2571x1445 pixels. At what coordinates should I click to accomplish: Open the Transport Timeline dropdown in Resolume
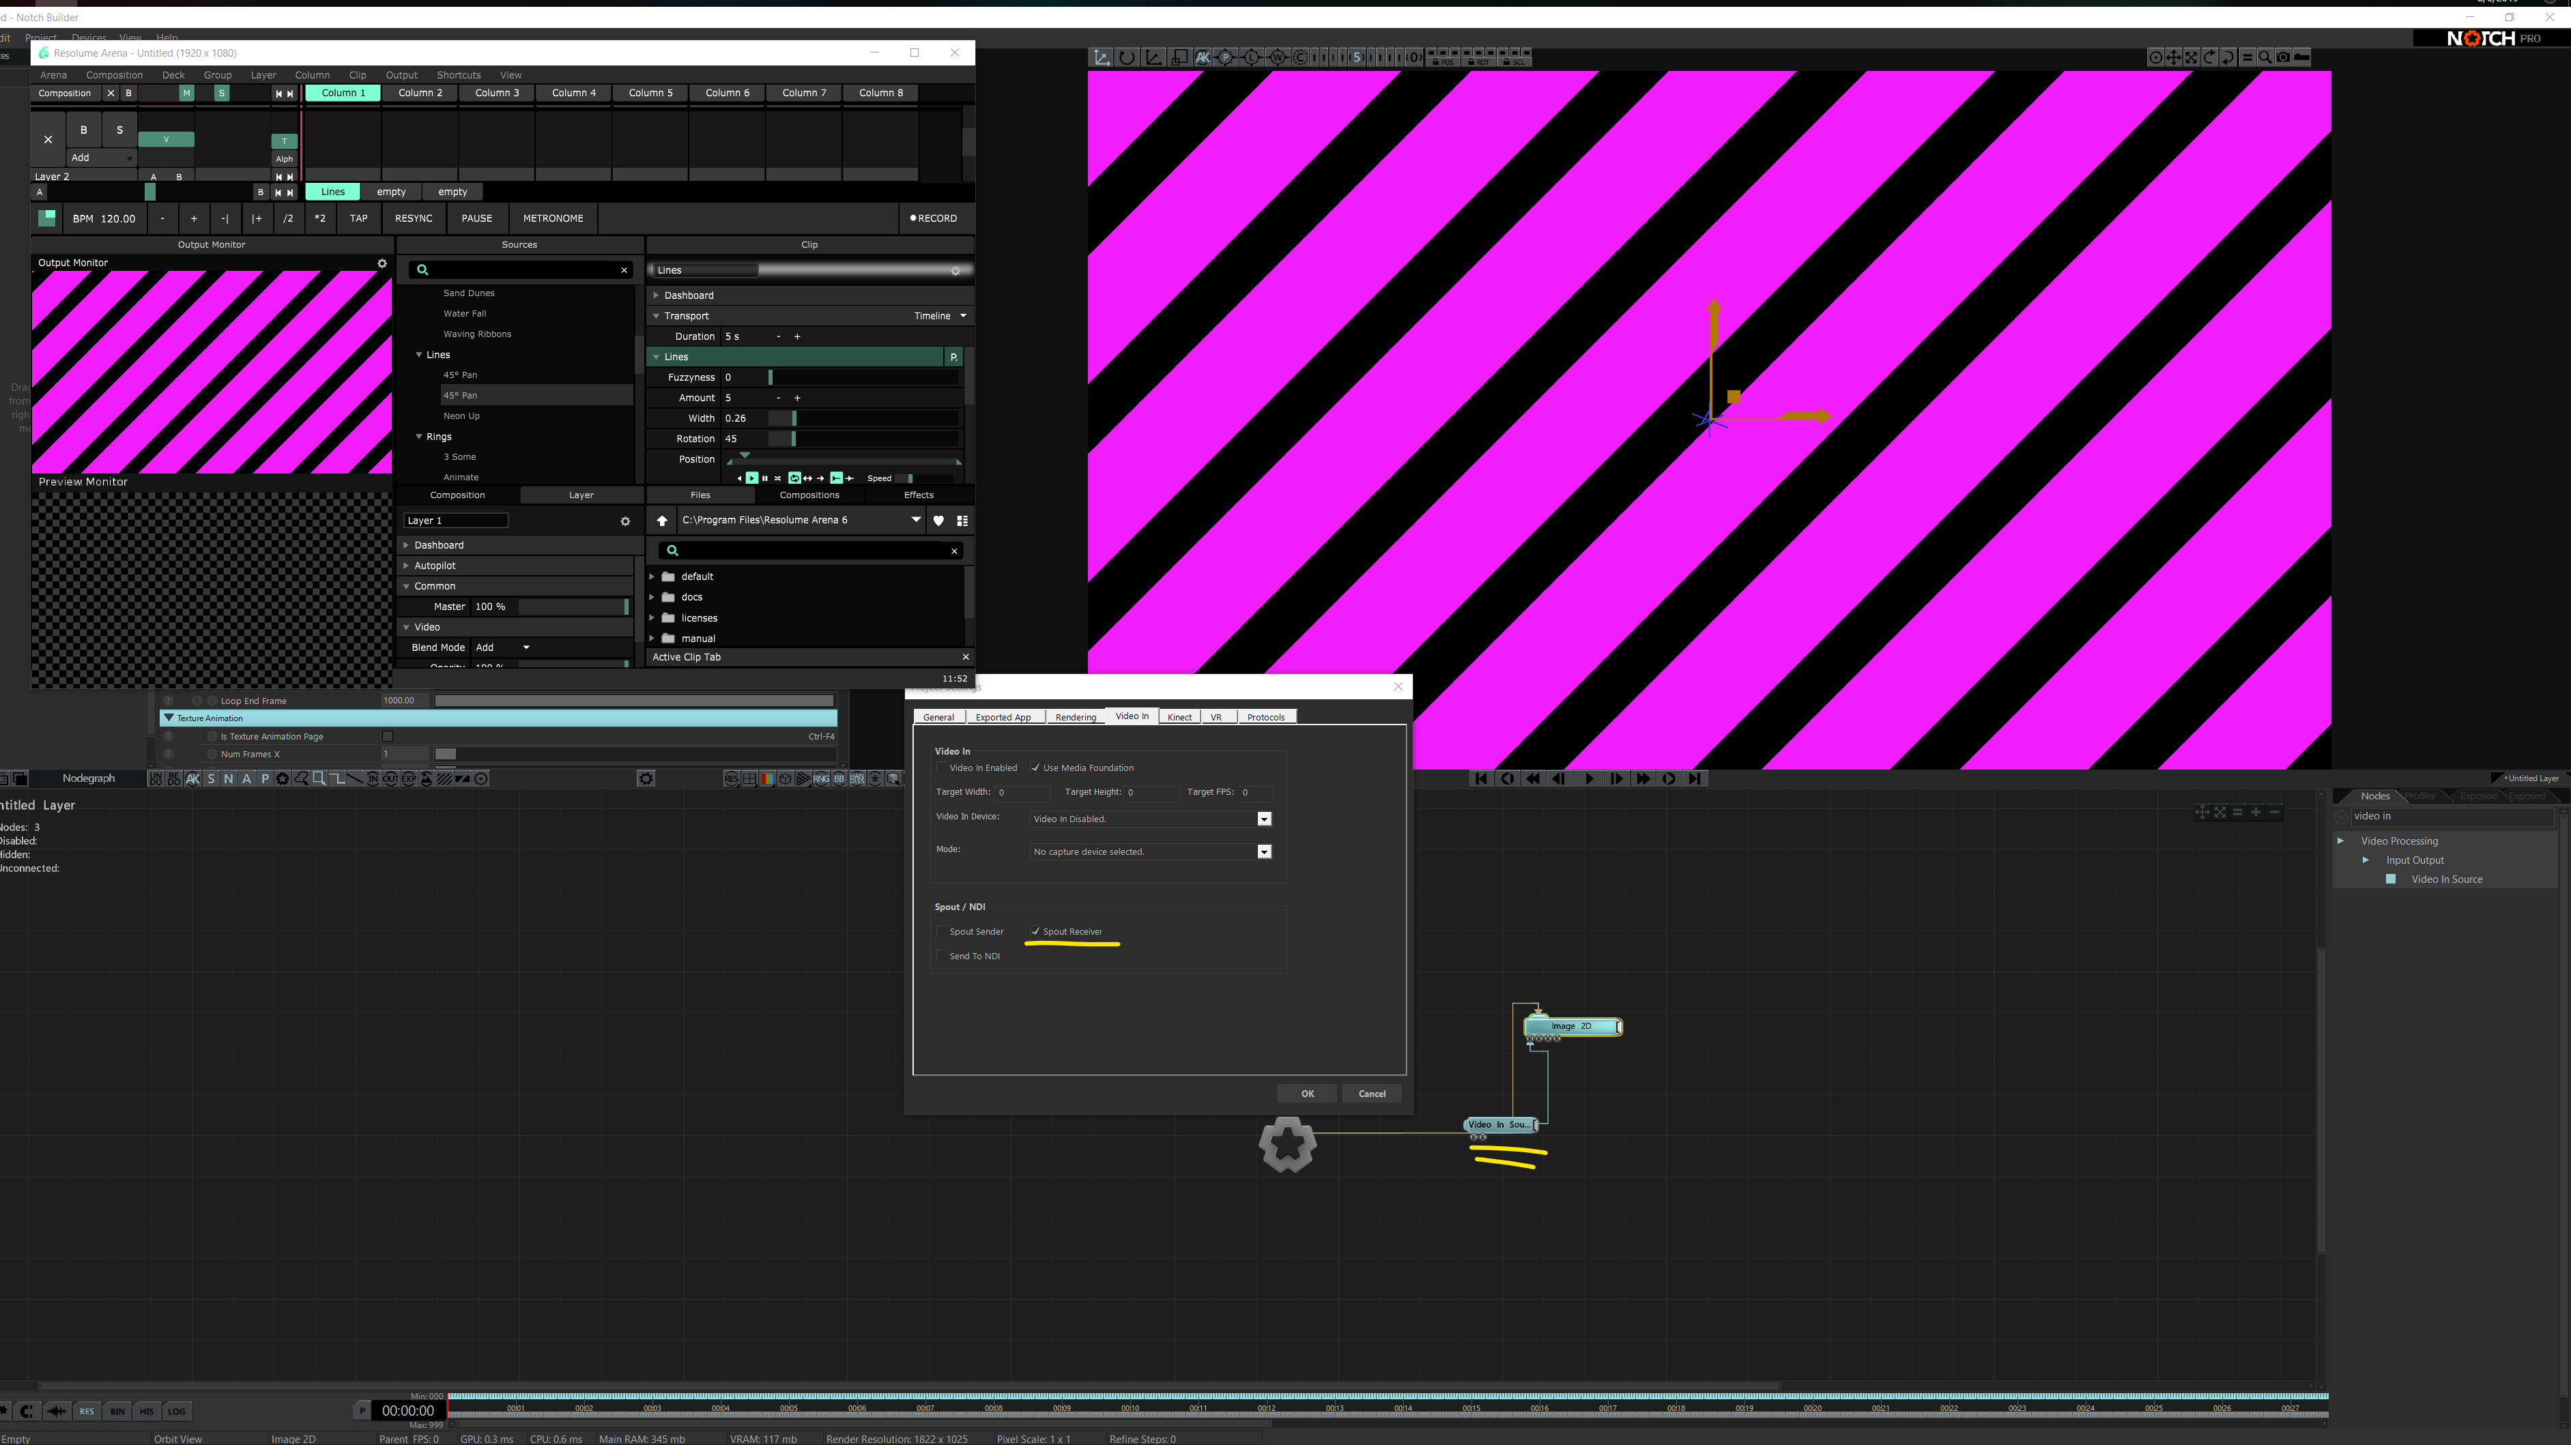pos(940,315)
